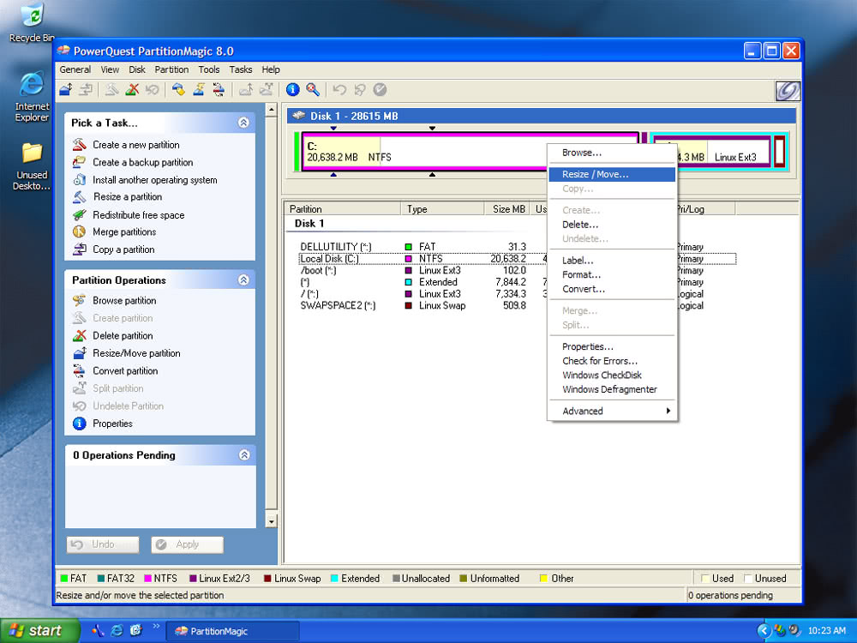Click the Format partition toolbar icon

[199, 89]
